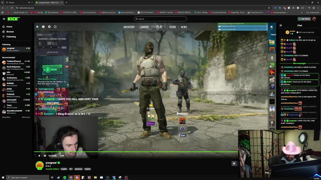Screen dimensions: 321x180
Task: Open Spotify from the taskbar
Action: point(65,177)
